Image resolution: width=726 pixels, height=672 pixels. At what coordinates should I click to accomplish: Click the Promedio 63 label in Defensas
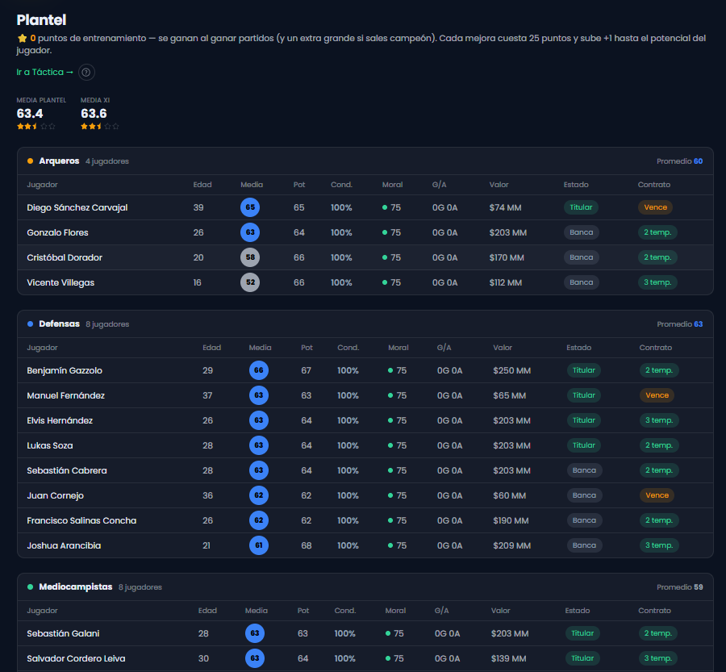[680, 324]
